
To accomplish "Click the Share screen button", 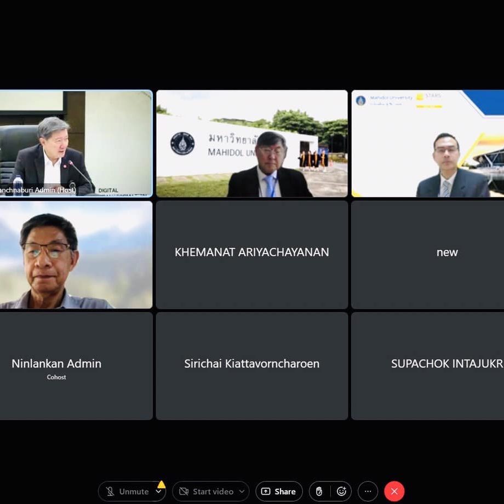I will pyautogui.click(x=279, y=491).
